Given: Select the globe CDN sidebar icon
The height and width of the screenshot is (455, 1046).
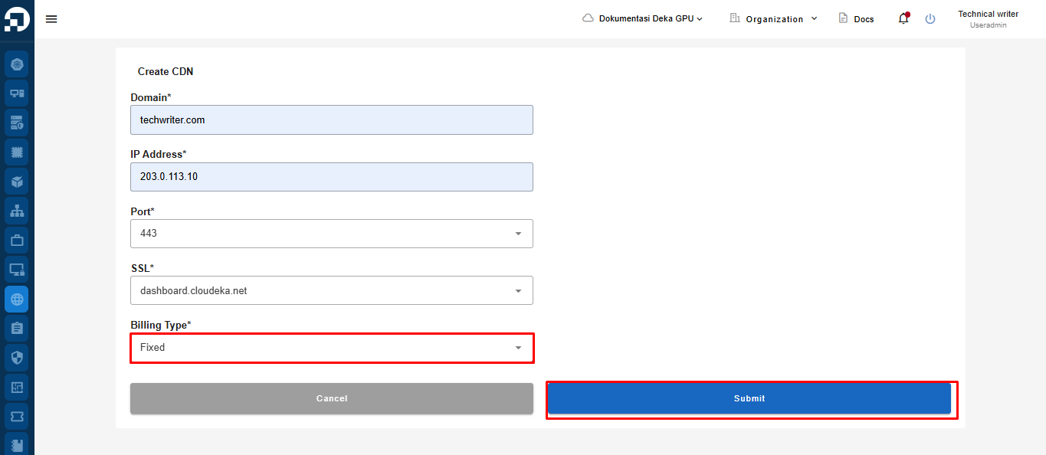Looking at the screenshot, I should click(x=17, y=299).
